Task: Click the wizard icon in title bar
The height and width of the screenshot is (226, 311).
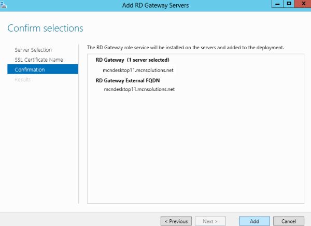Action: [4, 4]
